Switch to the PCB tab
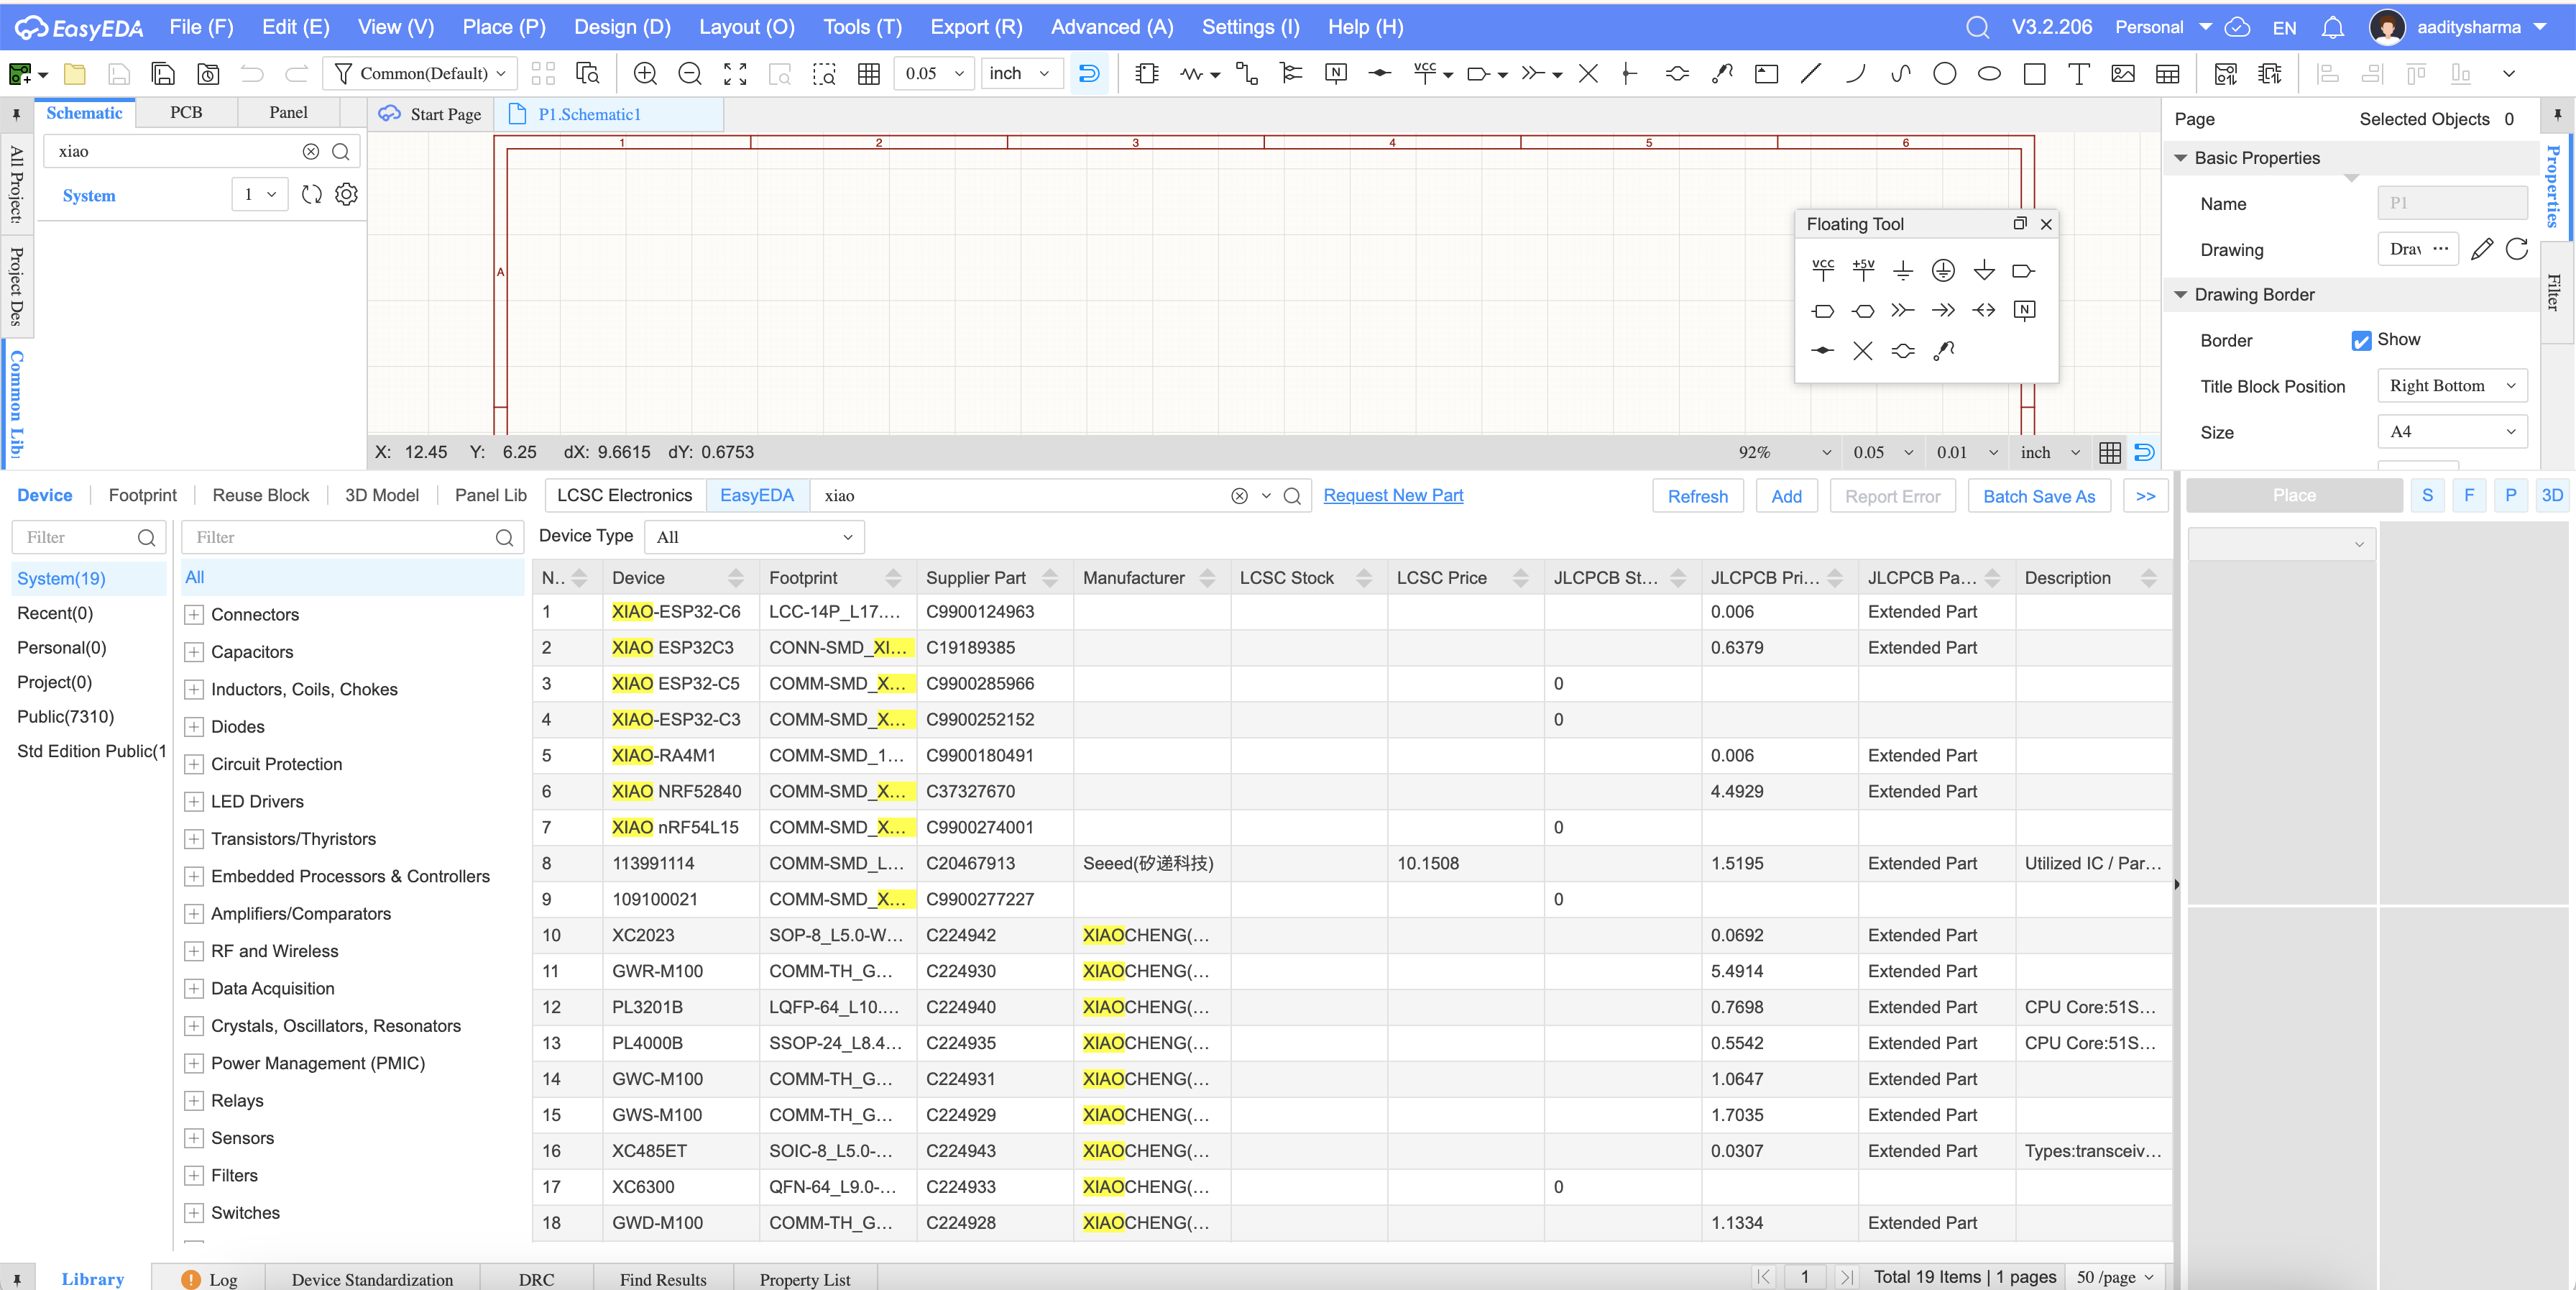The image size is (2576, 1290). point(186,112)
